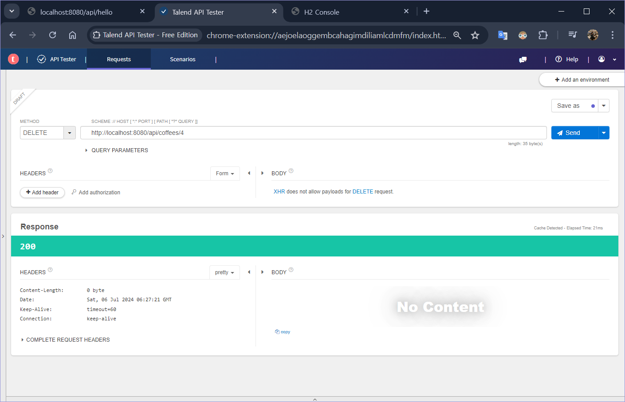Collapse response headers pane left arrow
This screenshot has width=625, height=402.
tap(249, 272)
